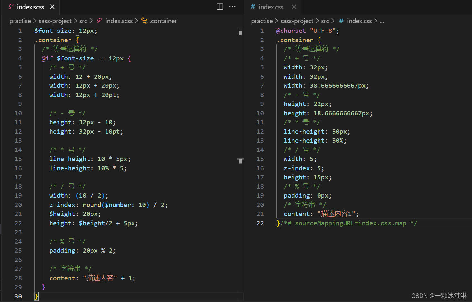Click line number 4 in index.scss gutter
Image resolution: width=472 pixels, height=302 pixels.
coord(20,58)
